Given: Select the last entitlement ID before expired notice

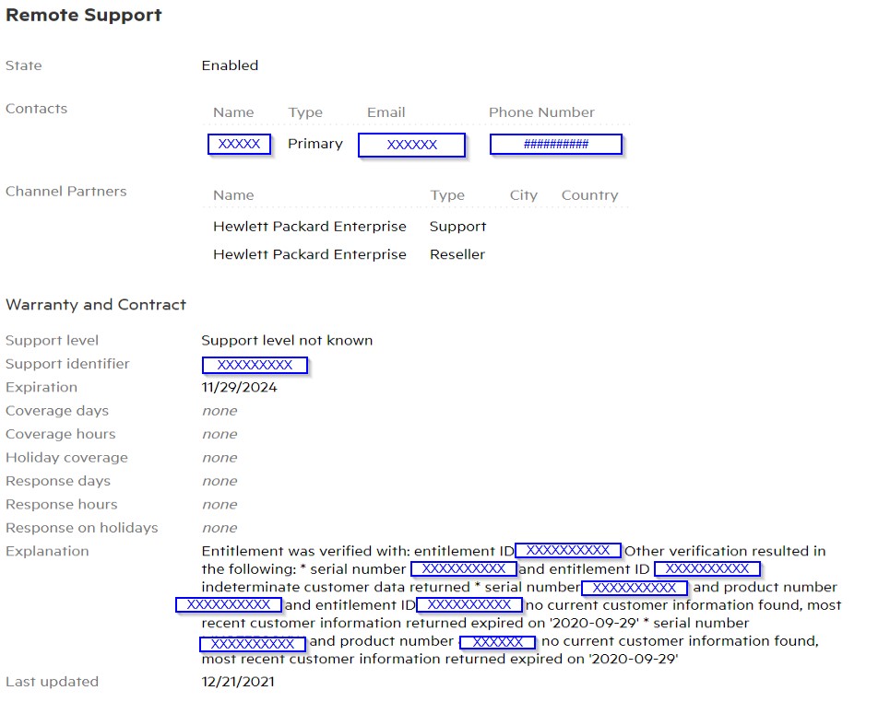Looking at the screenshot, I should pyautogui.click(x=470, y=605).
